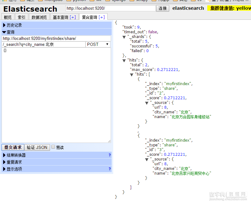Open the POST method dropdown
The image size is (251, 201).
[x=98, y=44]
